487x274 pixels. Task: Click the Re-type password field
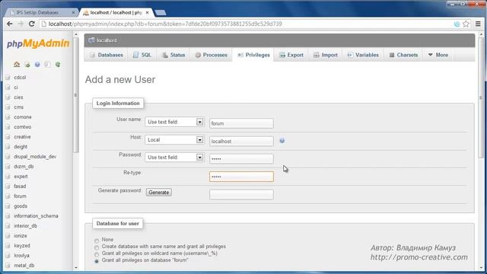tap(241, 177)
